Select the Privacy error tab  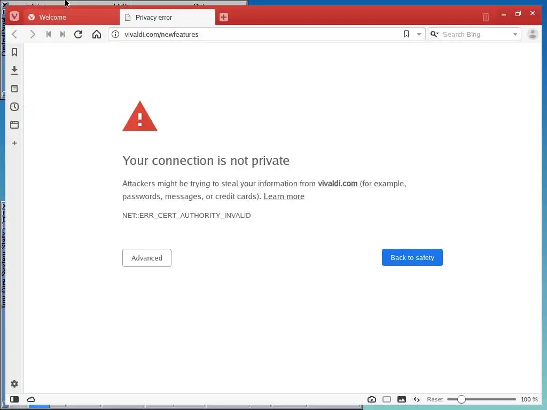coord(167,17)
